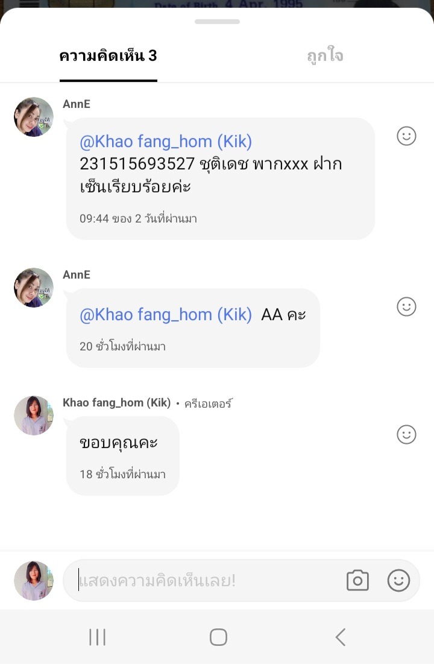React to AnnE's first comment with emoji
434x664 pixels.
point(406,136)
